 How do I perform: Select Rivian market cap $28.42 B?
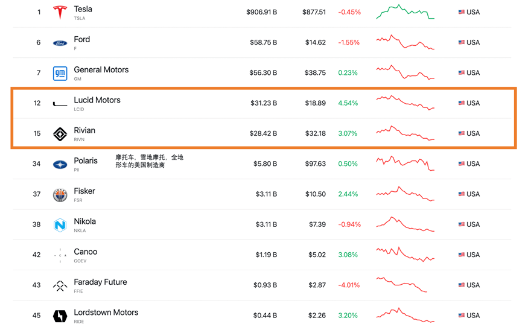coord(263,133)
